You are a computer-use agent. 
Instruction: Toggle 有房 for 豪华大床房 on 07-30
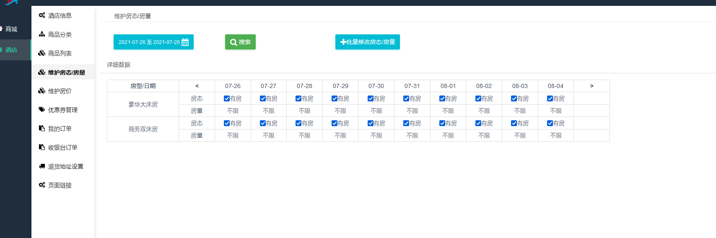[x=371, y=98]
